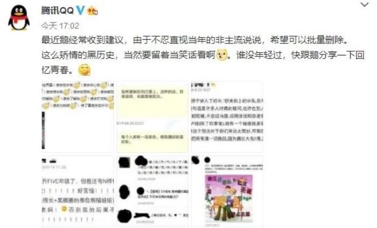
Task: Open the third thumbnail with dense text
Action: point(227,117)
